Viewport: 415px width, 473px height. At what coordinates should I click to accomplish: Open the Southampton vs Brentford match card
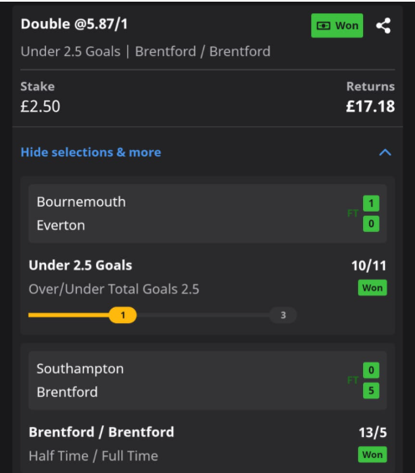(207, 380)
